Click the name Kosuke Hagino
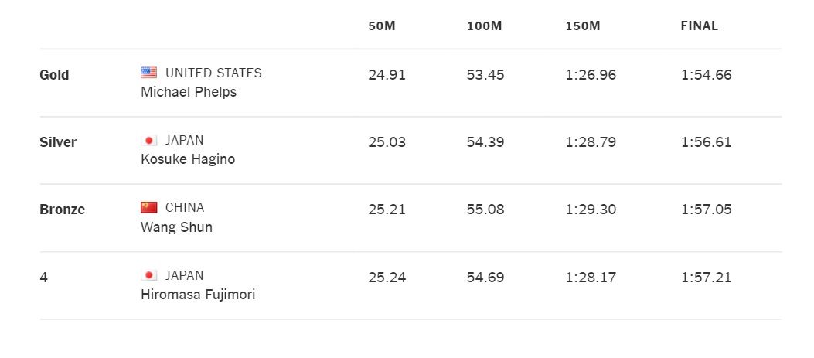The image size is (814, 358). click(x=188, y=159)
